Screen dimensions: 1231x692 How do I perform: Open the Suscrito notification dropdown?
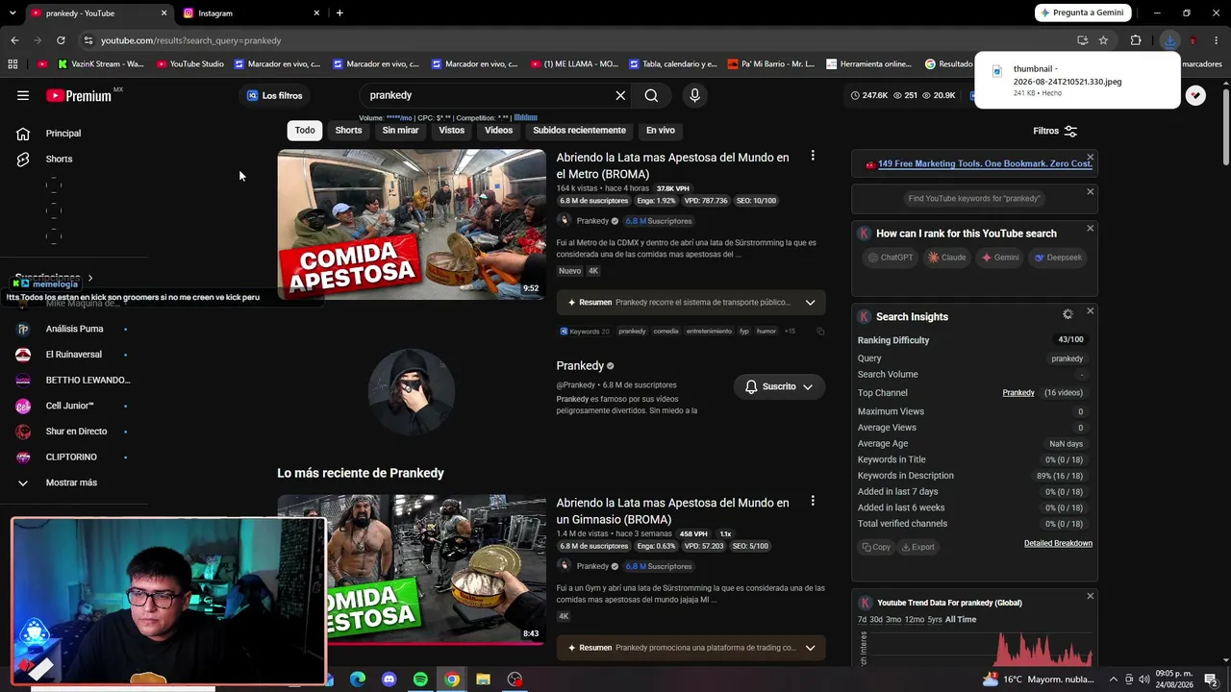click(779, 386)
